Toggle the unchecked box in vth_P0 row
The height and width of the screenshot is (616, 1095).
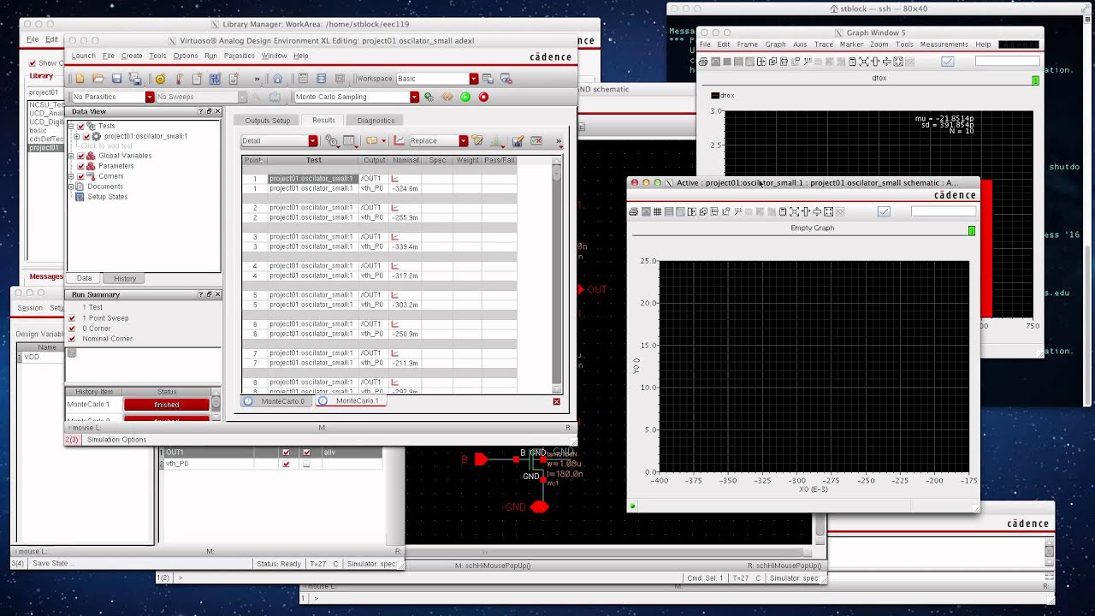point(306,464)
